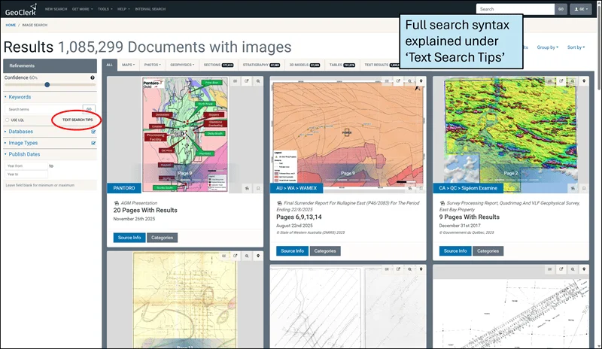Click the Confidence help question mark icon
The width and height of the screenshot is (602, 349).
tap(93, 77)
